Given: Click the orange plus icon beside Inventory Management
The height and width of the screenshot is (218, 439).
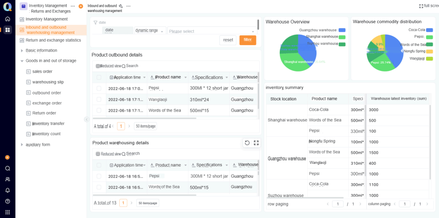Looking at the screenshot, I should [81, 6].
